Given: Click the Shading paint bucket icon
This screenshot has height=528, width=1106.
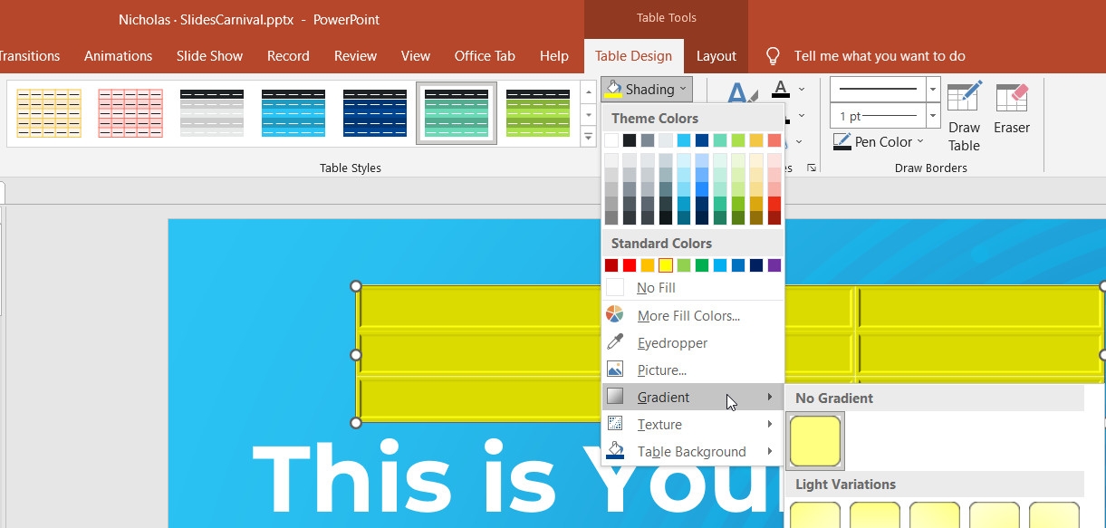Looking at the screenshot, I should (614, 89).
